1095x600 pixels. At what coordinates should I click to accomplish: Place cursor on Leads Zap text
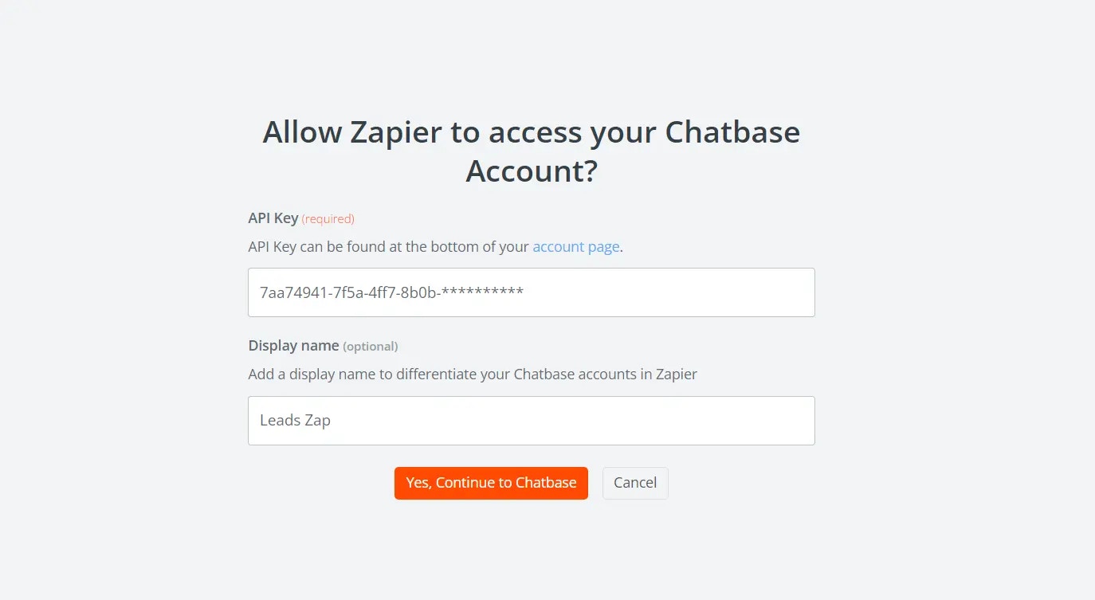pos(295,420)
